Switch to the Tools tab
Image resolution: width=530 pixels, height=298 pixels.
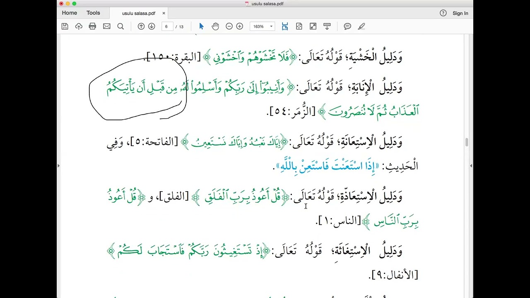click(93, 13)
